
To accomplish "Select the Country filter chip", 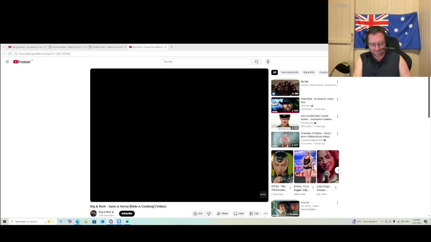I will [x=323, y=72].
